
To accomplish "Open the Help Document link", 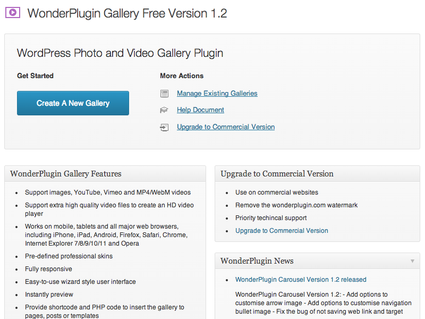I will tap(200, 110).
